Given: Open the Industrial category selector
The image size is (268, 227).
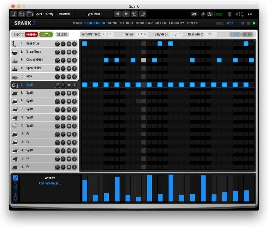Looking at the screenshot, I should pos(64,14).
